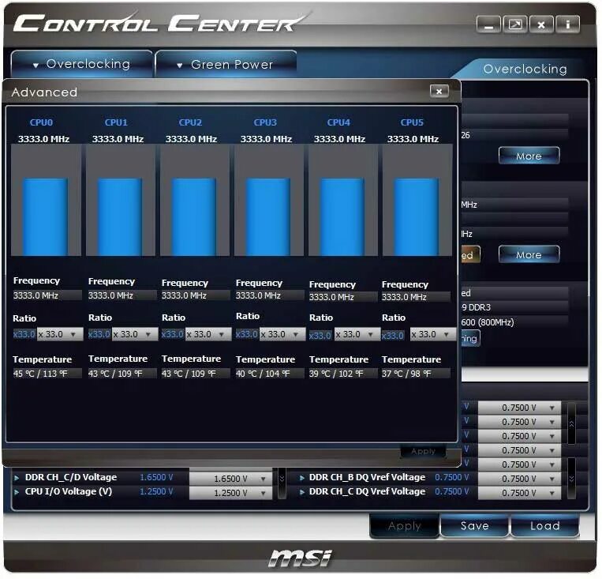Click the CPU5 usage bar
Image resolution: width=602 pixels, height=579 pixels.
[417, 217]
